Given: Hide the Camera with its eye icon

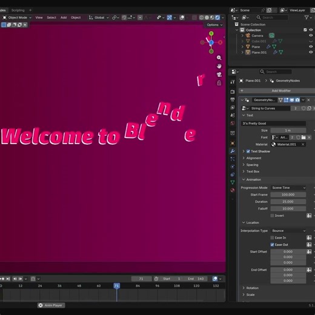Looking at the screenshot, I should (x=311, y=36).
